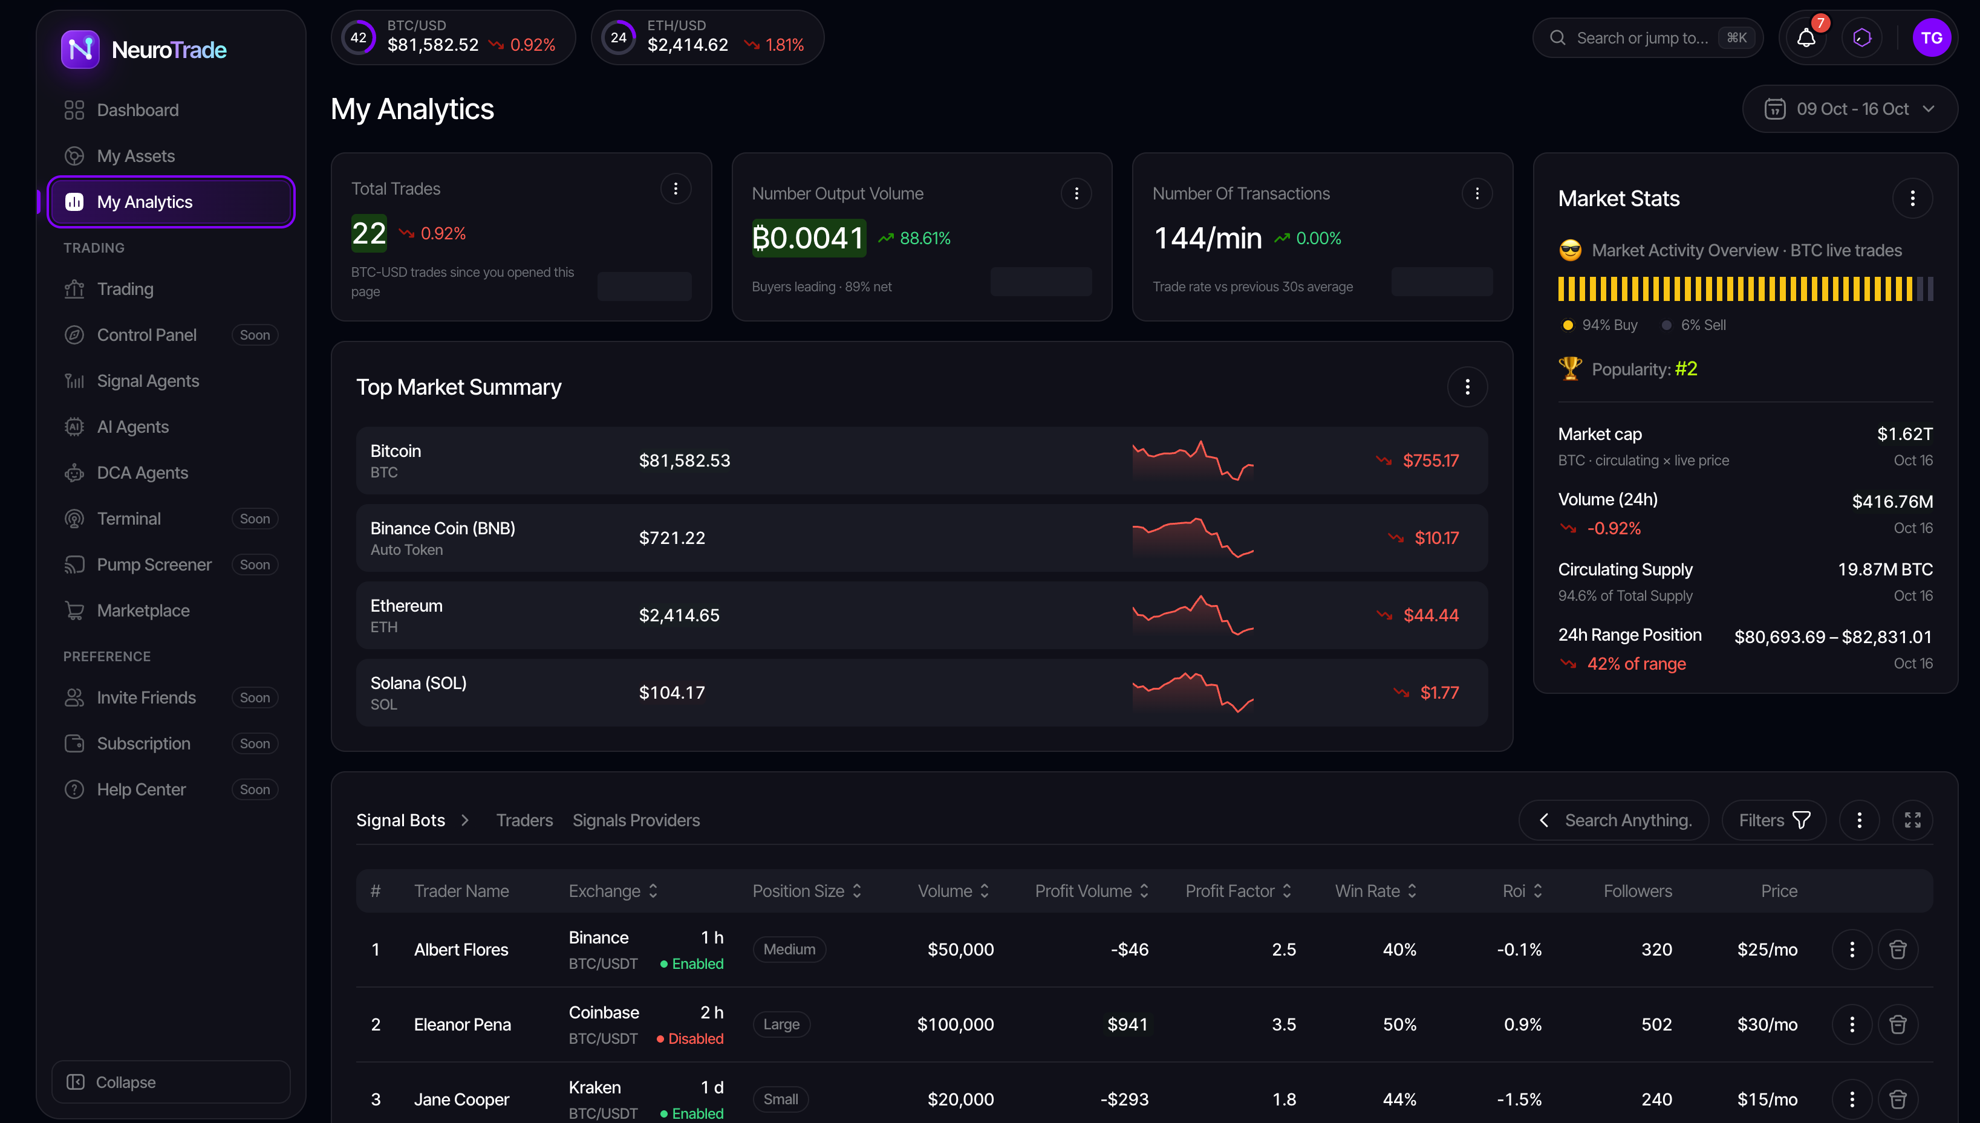Select the Solana (SOL) market row
Viewport: 1980px width, 1123px height.
921,693
